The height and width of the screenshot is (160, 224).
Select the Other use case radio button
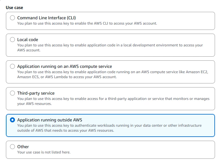click(x=12, y=147)
